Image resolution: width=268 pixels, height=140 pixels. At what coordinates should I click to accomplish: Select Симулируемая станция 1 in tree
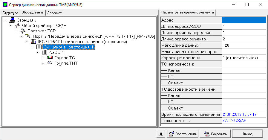68,47
